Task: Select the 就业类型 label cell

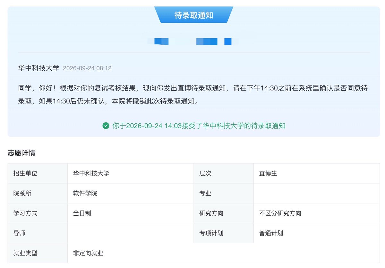Action: (x=38, y=253)
